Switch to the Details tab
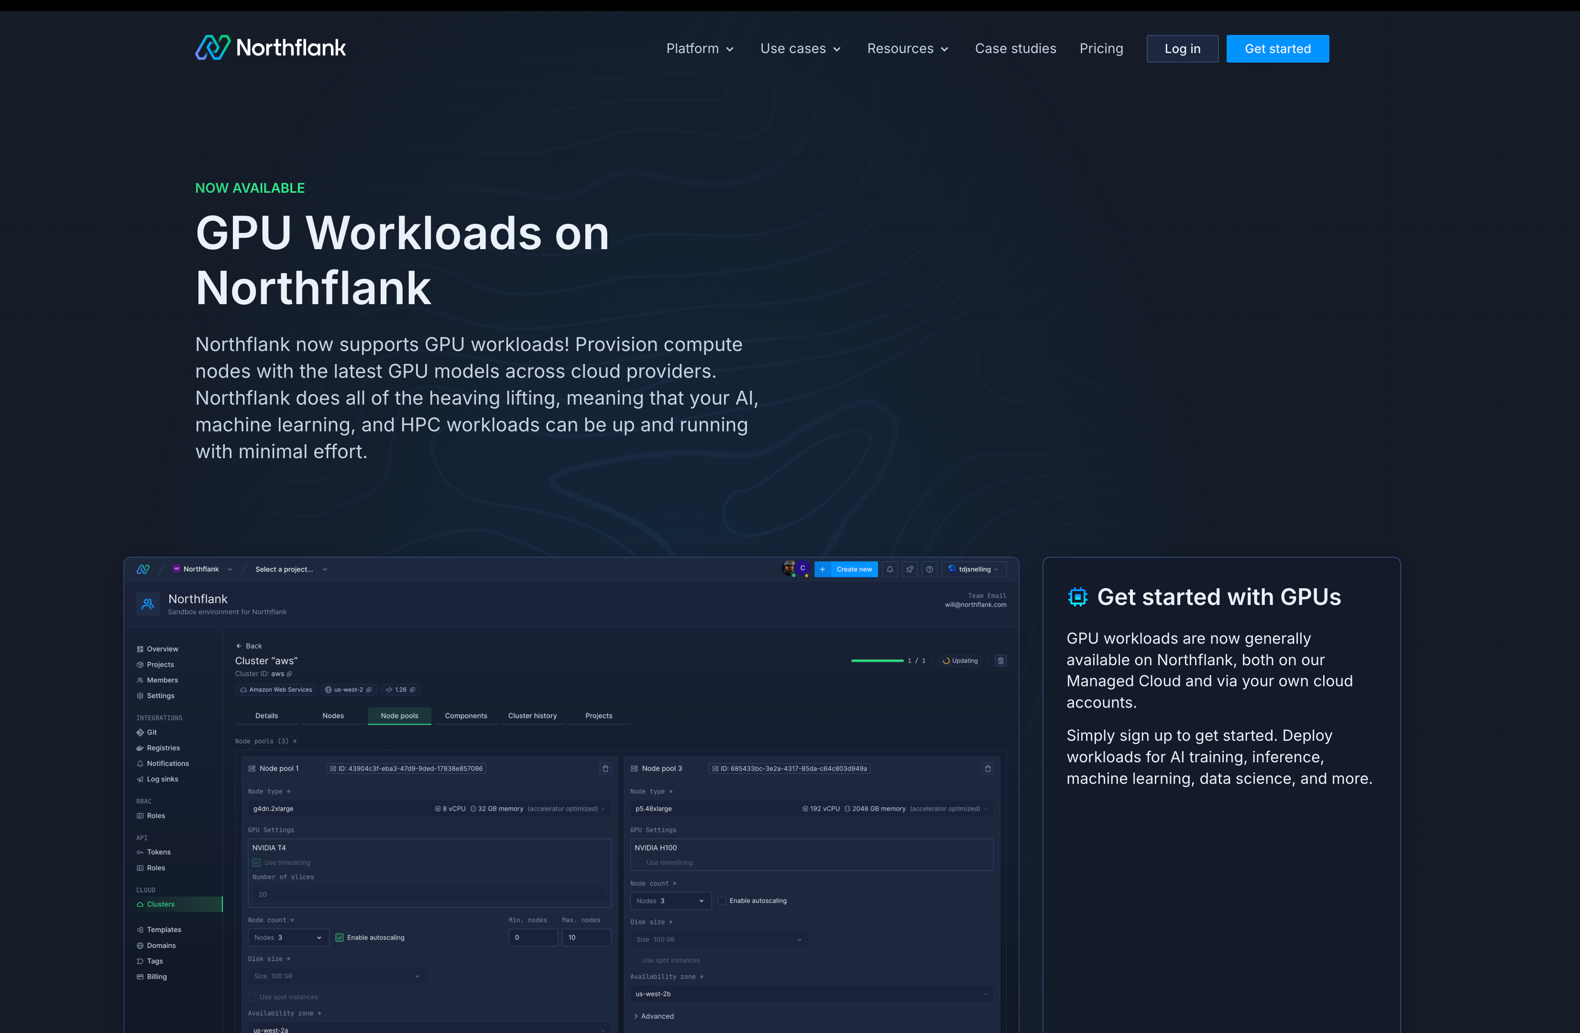 click(266, 715)
